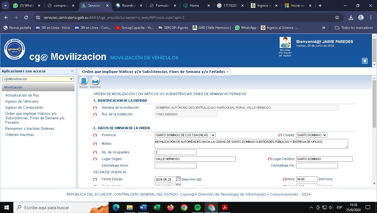Screen dimensions: 377x213
Task: Collapse the Aplicaciones con acceso panel
Action: tap(72, 71)
